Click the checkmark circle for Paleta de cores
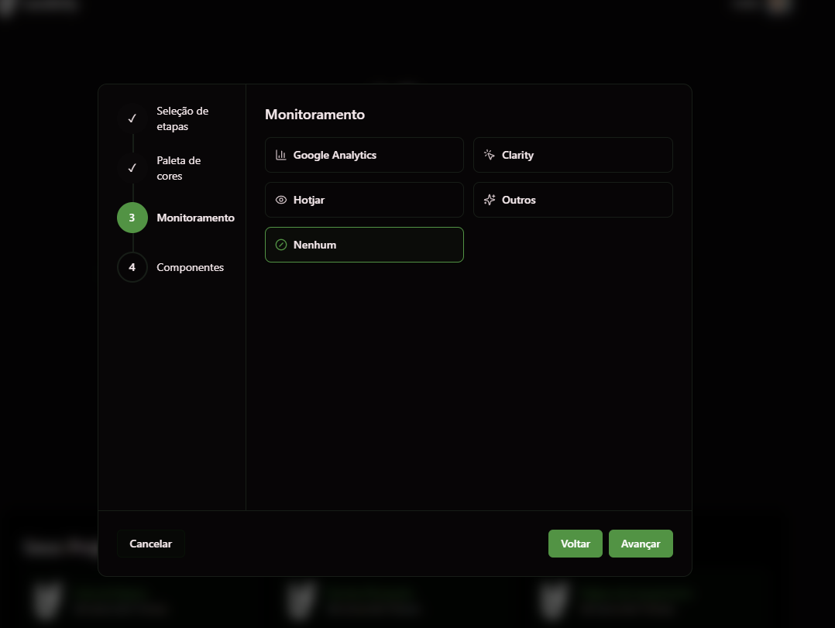The width and height of the screenshot is (835, 628). pos(132,168)
